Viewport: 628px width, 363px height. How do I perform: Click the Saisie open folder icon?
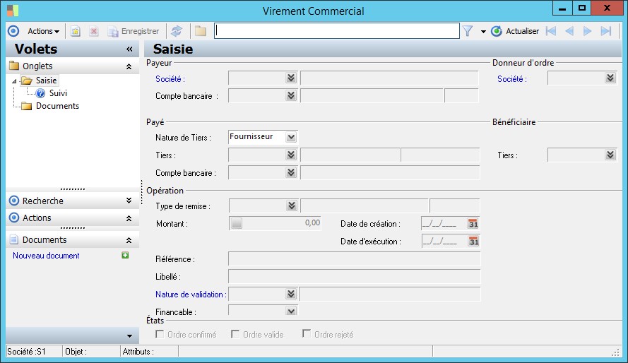pos(27,81)
